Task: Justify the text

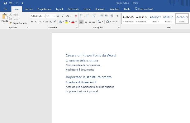Action: [94, 22]
